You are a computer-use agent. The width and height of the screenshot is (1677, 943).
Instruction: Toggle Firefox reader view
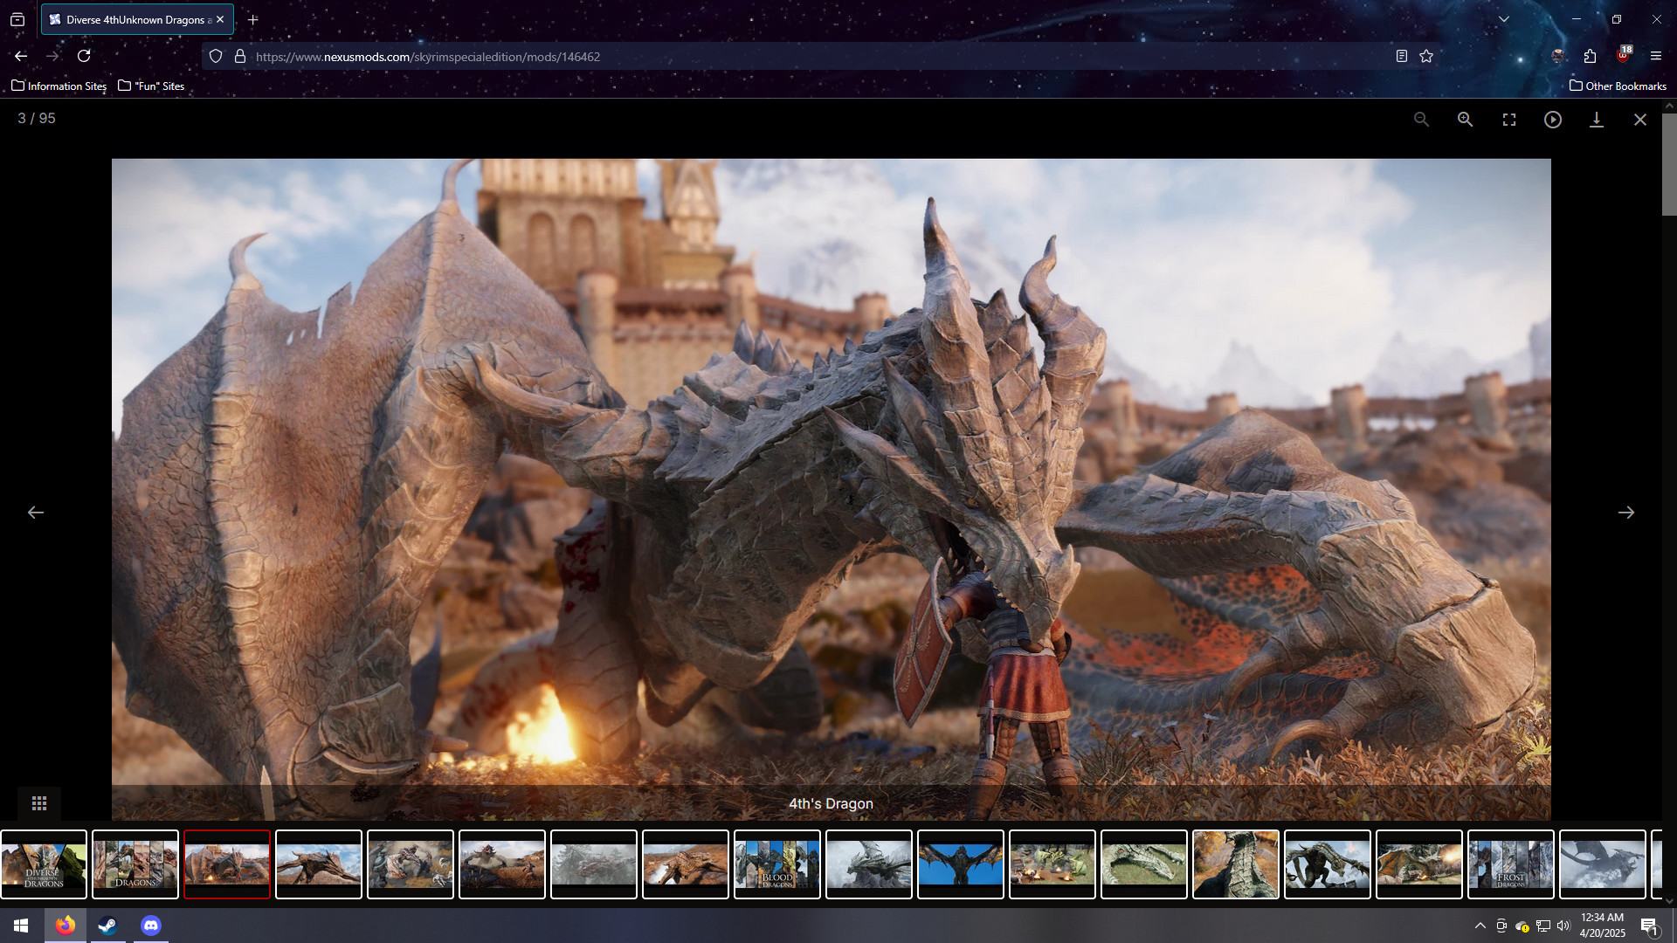(1401, 57)
